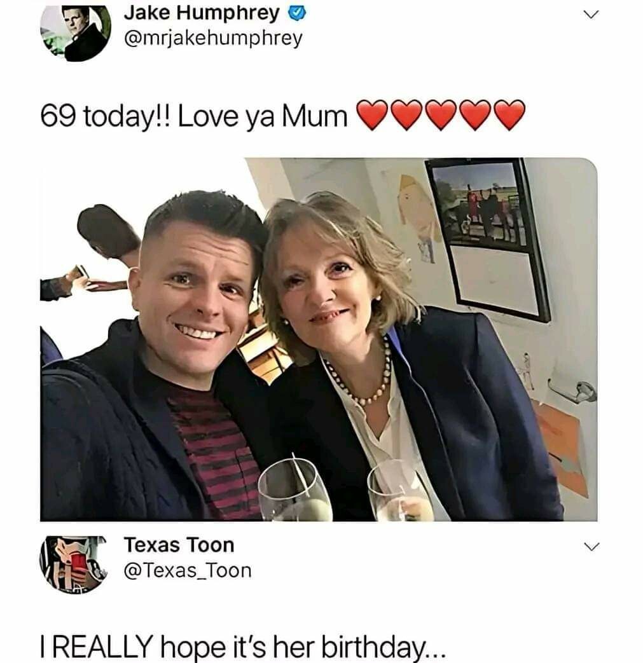Screen dimensions: 643x663
Task: Click the fourth red heart emoji
Action: [476, 114]
